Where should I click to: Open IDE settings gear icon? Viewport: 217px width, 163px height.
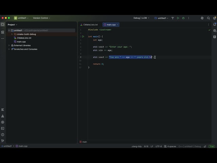[x=215, y=18]
